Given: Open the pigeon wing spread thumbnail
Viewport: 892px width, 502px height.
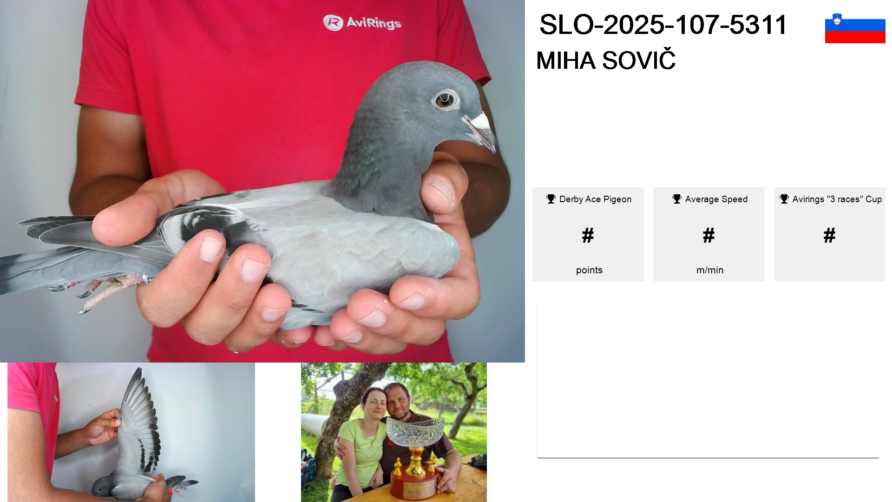Looking at the screenshot, I should pyautogui.click(x=131, y=432).
